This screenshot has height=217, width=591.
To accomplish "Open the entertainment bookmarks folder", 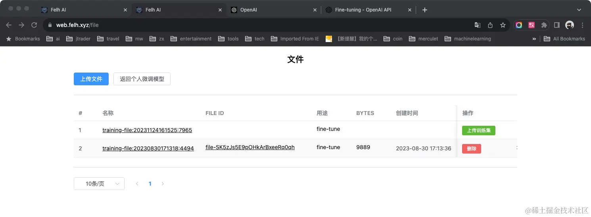I will (x=191, y=39).
